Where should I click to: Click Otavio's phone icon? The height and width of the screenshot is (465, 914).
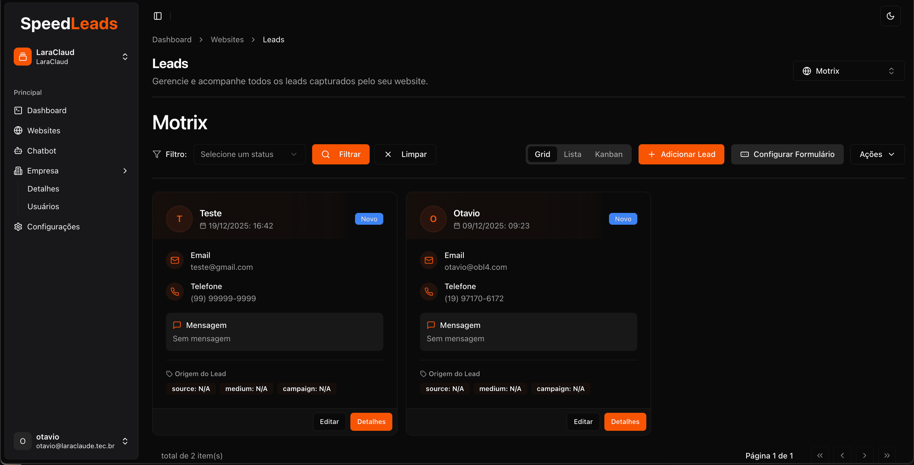pos(429,292)
